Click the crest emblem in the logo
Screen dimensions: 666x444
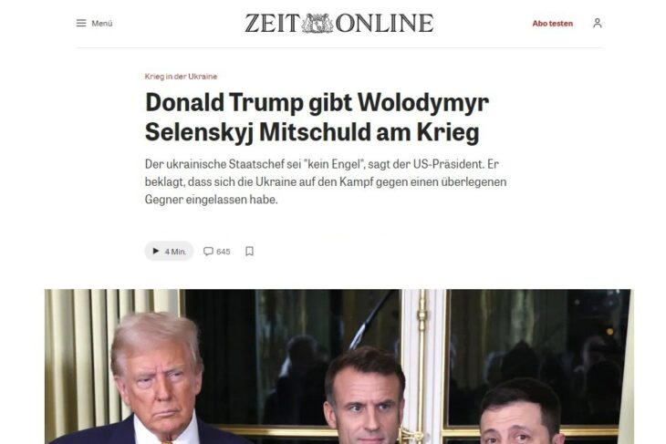coord(317,24)
